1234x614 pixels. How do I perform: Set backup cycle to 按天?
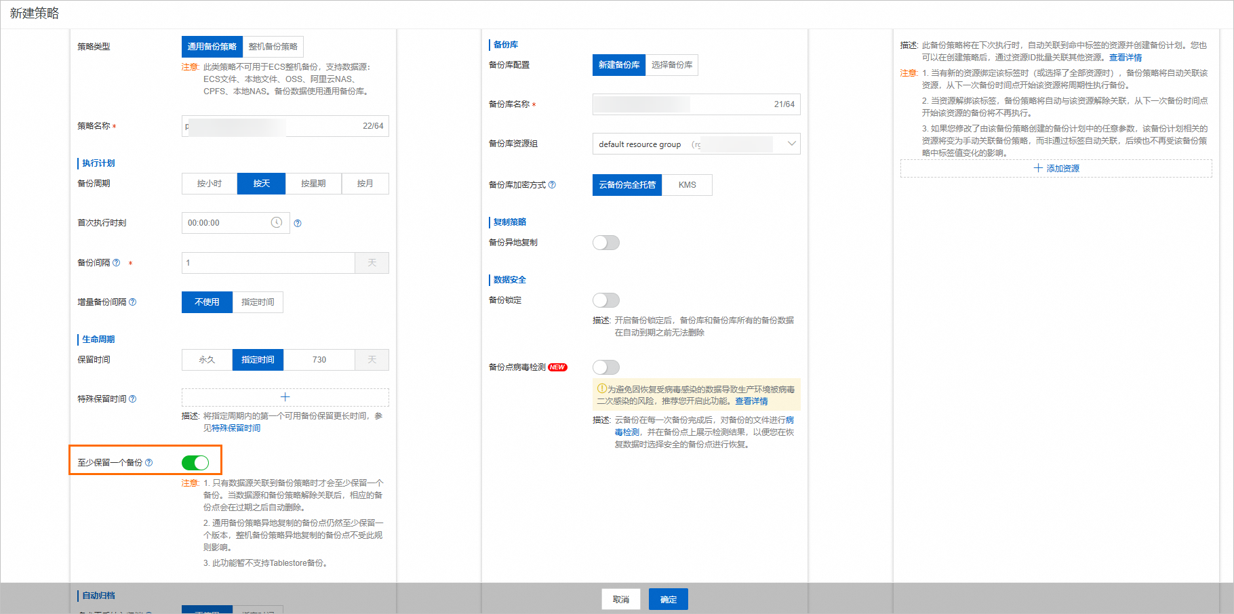point(261,184)
